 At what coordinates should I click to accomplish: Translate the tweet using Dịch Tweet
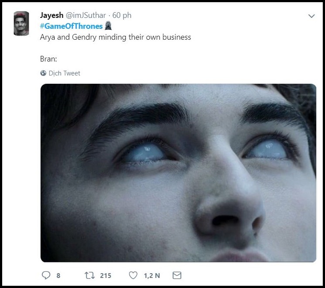pos(64,73)
